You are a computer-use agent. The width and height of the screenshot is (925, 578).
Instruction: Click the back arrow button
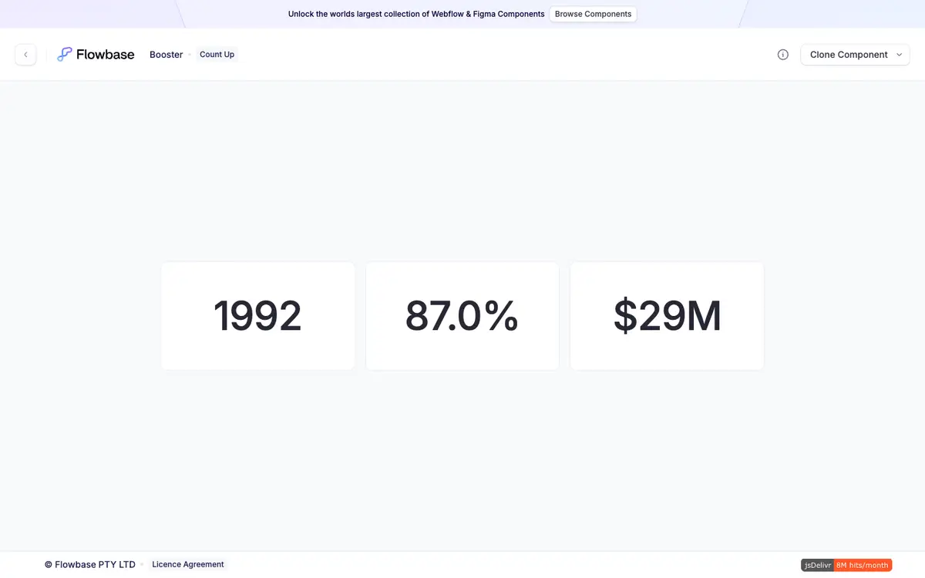[25, 55]
